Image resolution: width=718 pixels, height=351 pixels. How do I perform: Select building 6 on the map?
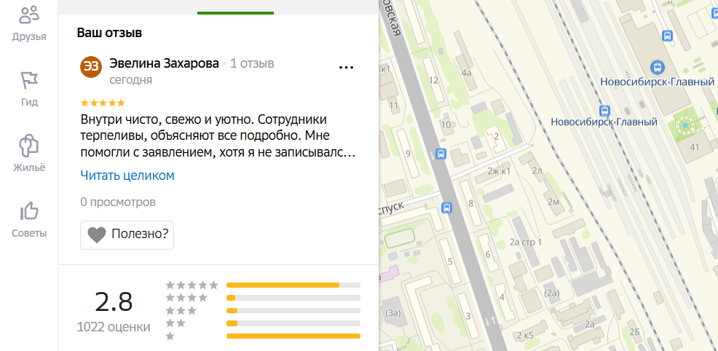tap(488, 254)
